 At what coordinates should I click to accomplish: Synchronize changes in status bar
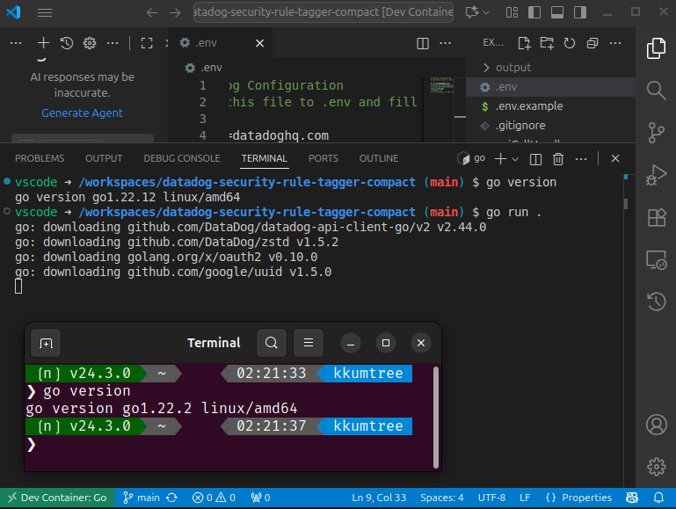coord(172,498)
